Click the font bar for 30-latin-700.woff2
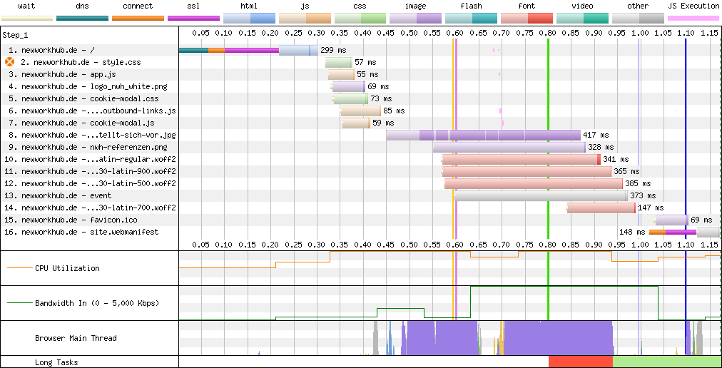Screen dimensions: 722x368 click(x=601, y=208)
